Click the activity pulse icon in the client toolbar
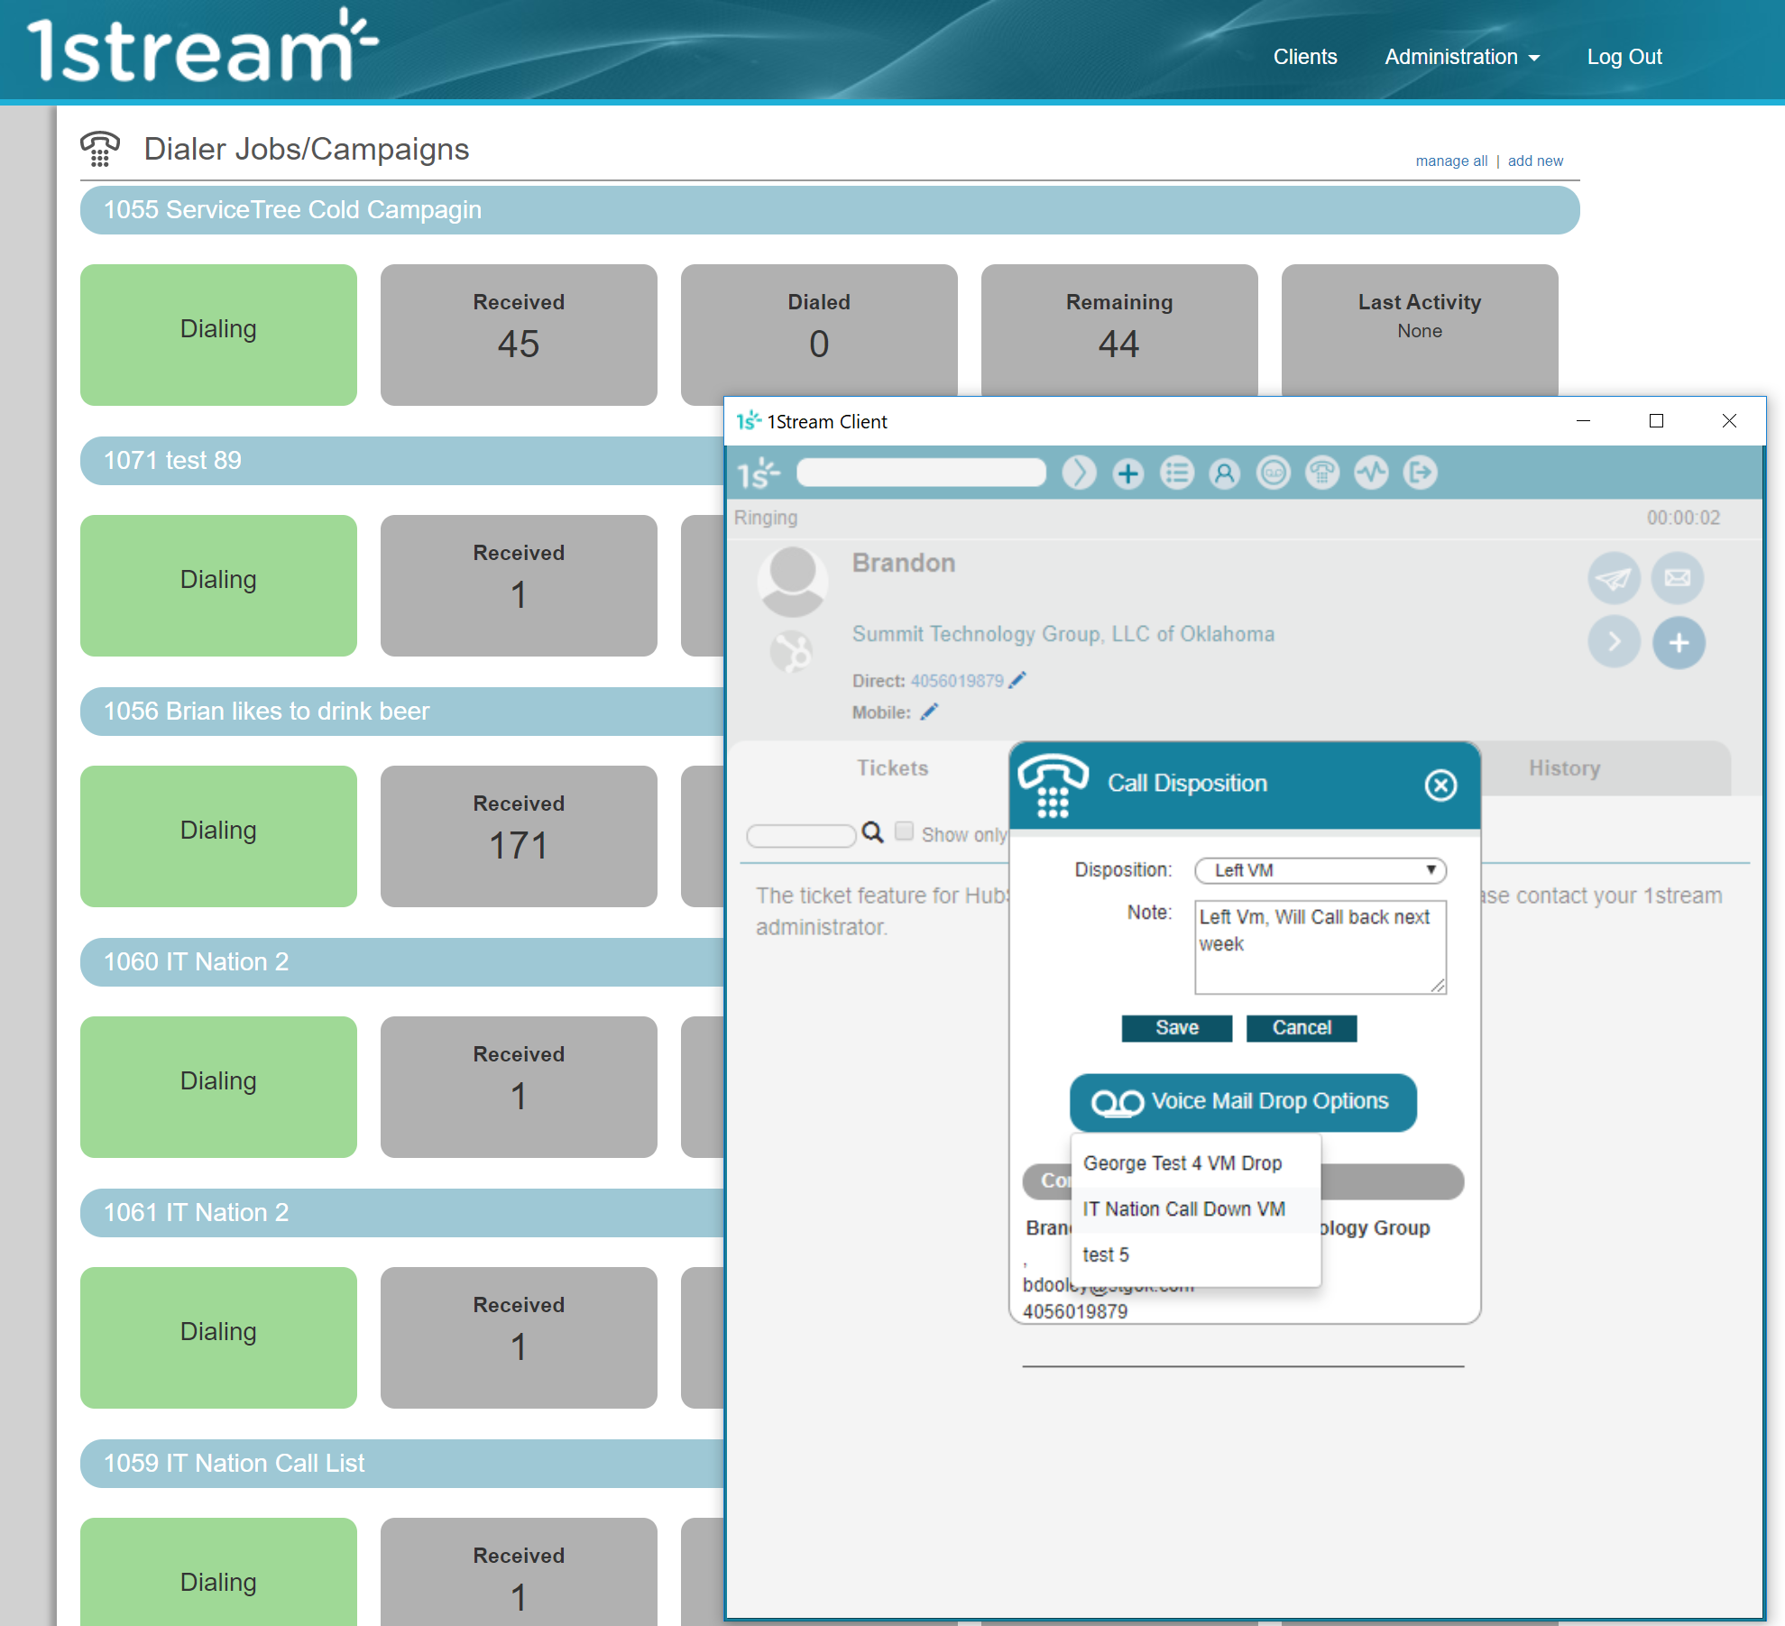The width and height of the screenshot is (1785, 1626). coord(1371,473)
